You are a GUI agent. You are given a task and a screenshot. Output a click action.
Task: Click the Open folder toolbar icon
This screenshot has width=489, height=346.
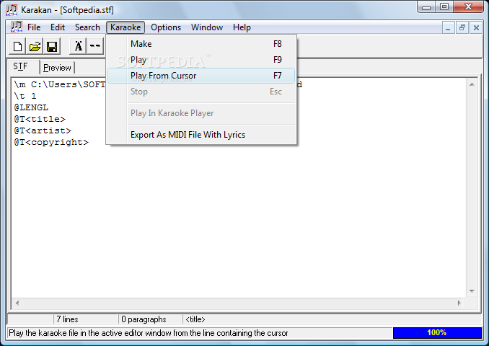pyautogui.click(x=35, y=46)
